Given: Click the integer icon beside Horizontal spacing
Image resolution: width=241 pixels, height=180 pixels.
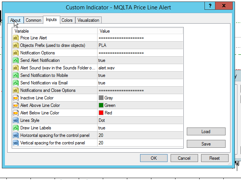Looking at the screenshot, I should point(16,135).
